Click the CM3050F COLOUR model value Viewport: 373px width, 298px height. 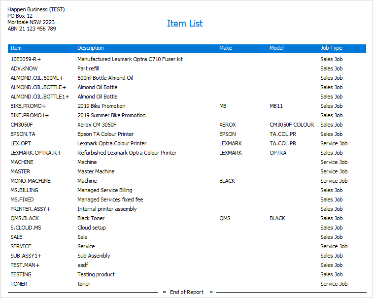tap(292, 125)
